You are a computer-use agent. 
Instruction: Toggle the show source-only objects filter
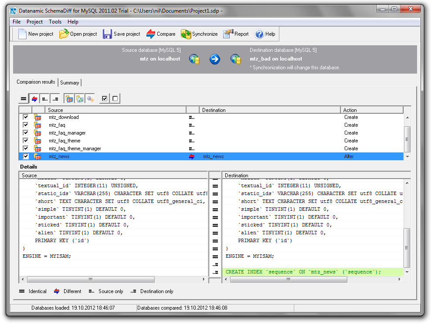click(x=45, y=98)
